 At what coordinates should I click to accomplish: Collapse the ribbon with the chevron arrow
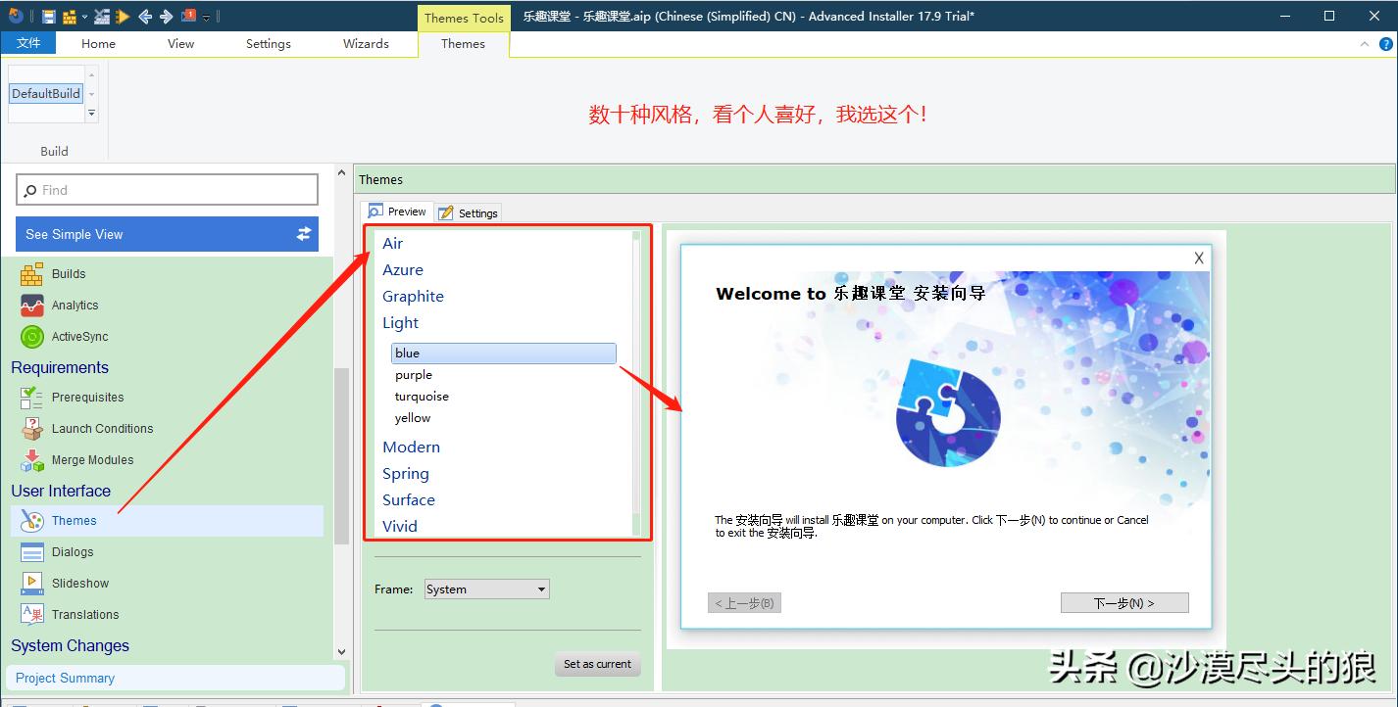(x=1364, y=43)
